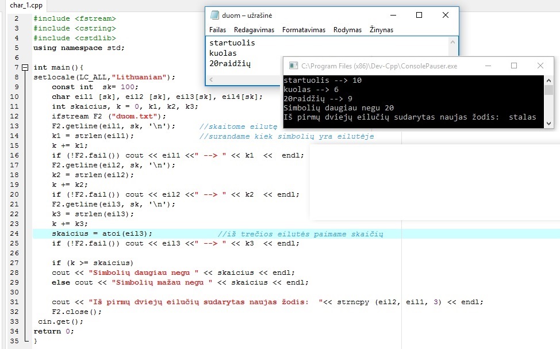Image resolution: width=560 pixels, height=349 pixels.
Task: Collapse the main() code fold marker
Action: [x=25, y=67]
